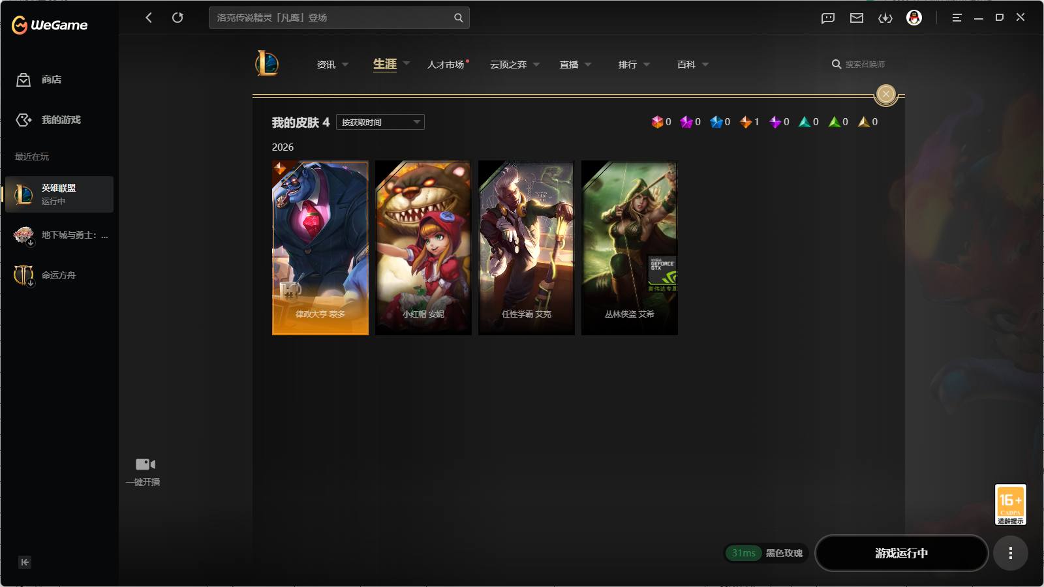Open the 人才市场 tab
Screen dimensions: 1044x587
(446, 65)
